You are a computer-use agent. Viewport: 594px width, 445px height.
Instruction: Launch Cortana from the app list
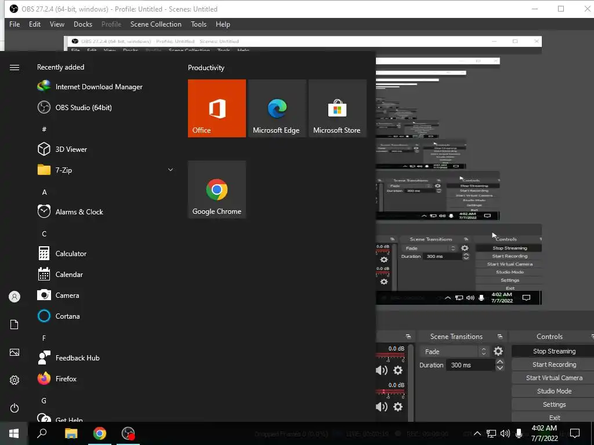point(59,316)
